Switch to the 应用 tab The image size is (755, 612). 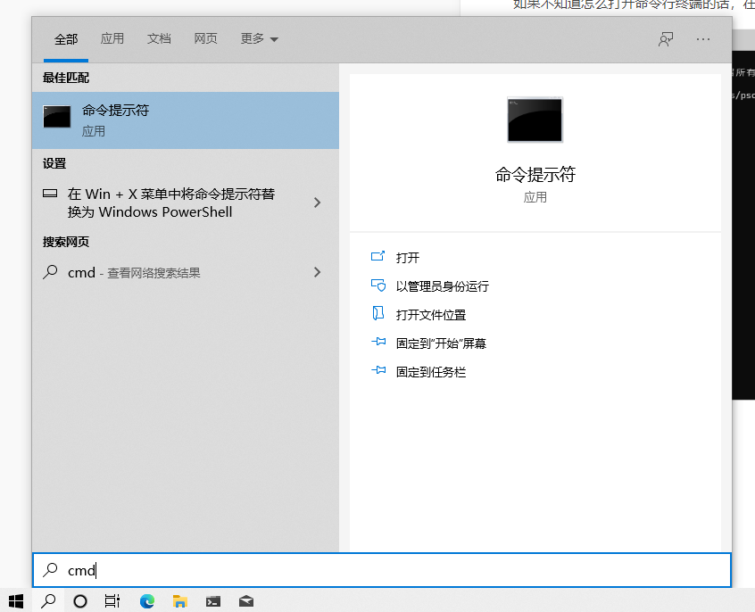pos(112,38)
